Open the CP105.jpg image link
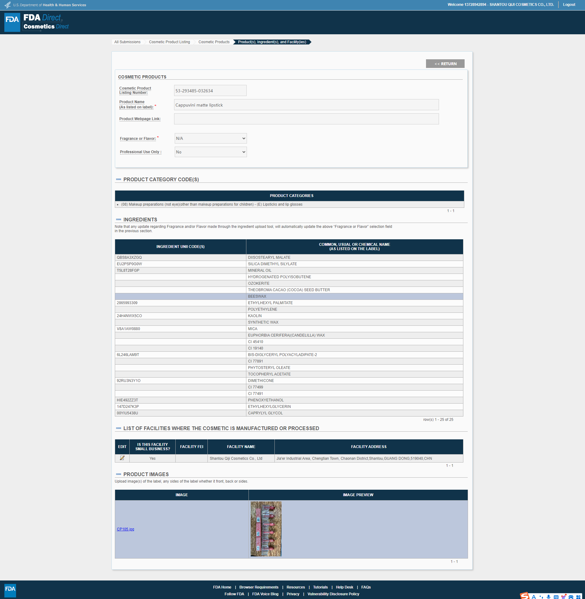This screenshot has height=599, width=585. tap(125, 529)
